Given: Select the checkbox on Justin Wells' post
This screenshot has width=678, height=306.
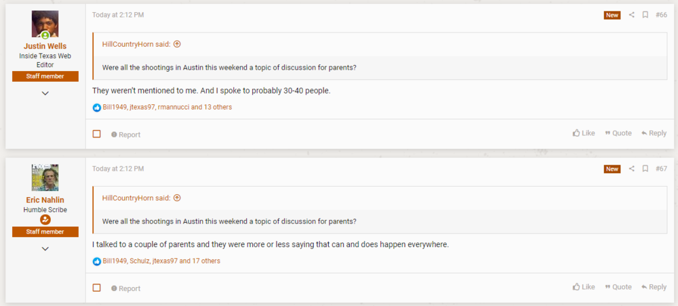Looking at the screenshot, I should coord(97,134).
